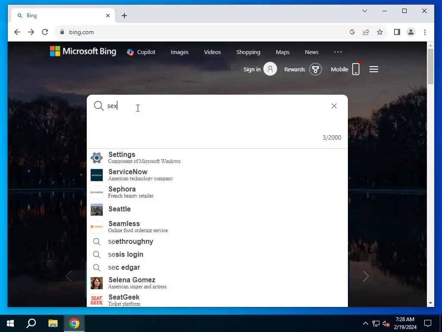This screenshot has width=442, height=332.
Task: Click the SeatGeek logo icon
Action: (x=96, y=300)
